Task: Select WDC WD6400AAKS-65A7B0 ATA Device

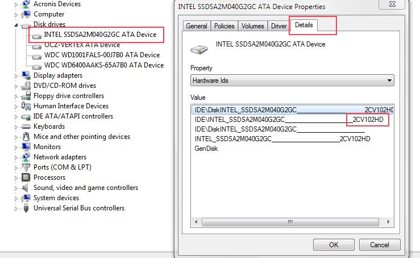Action: click(x=104, y=65)
